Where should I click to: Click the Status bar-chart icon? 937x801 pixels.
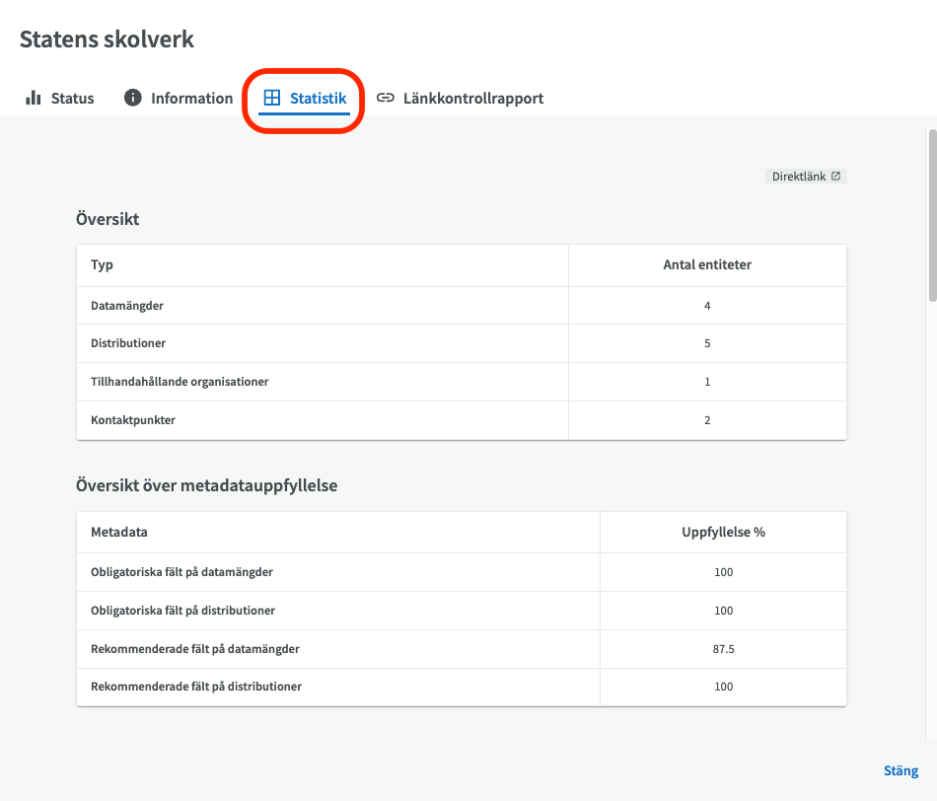33,98
